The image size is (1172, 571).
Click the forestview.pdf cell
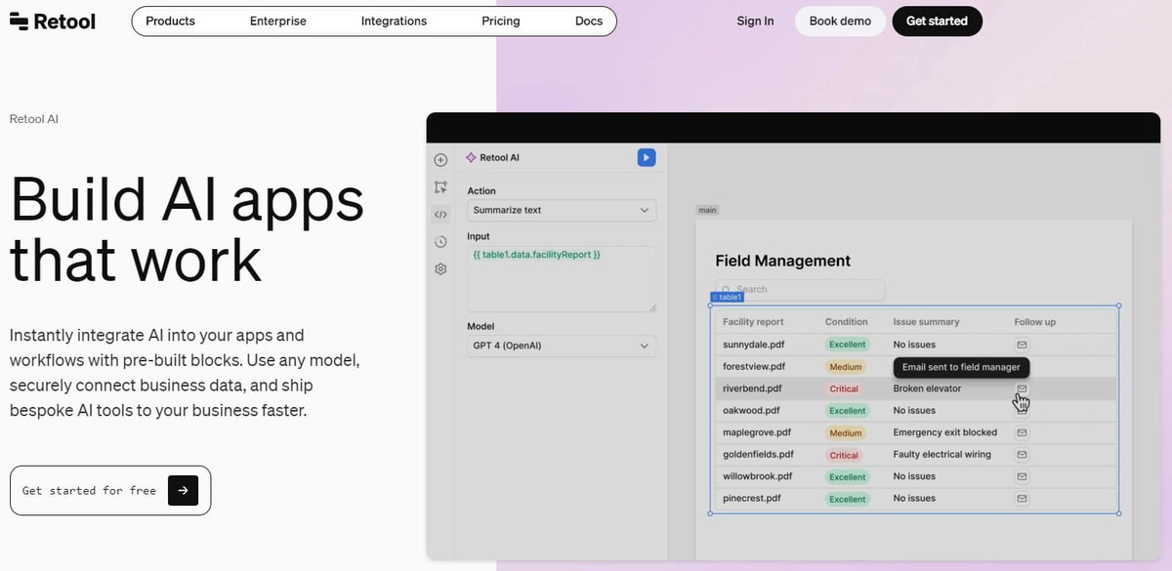753,367
